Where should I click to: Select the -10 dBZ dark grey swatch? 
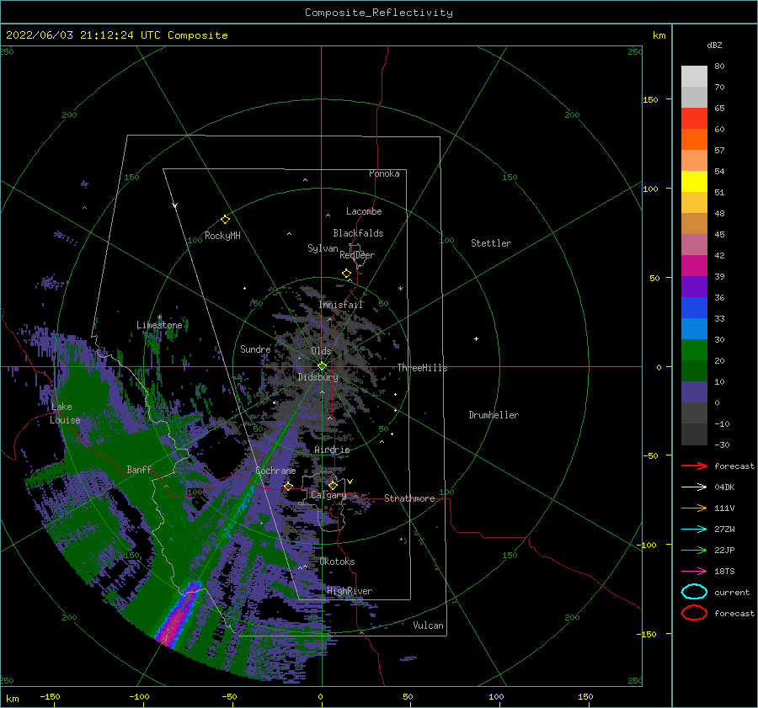point(694,434)
